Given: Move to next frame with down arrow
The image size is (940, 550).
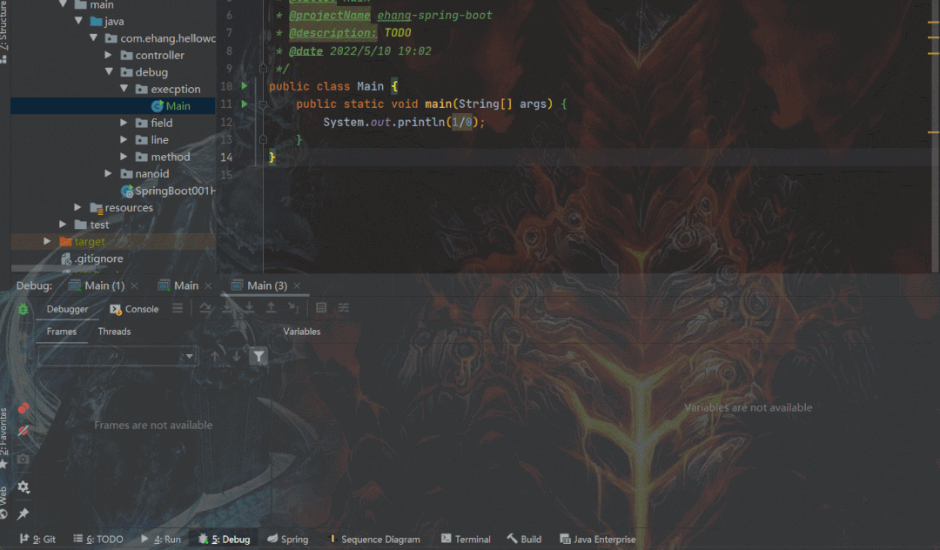Looking at the screenshot, I should tap(236, 357).
